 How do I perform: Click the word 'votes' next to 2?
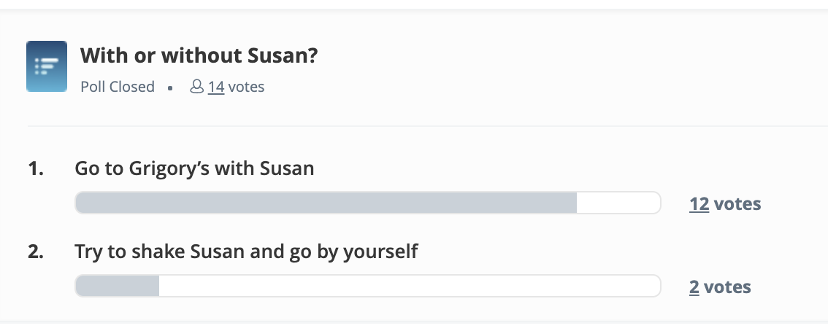click(x=727, y=287)
